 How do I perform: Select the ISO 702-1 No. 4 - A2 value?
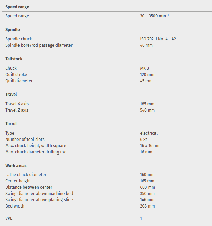coord(158,39)
